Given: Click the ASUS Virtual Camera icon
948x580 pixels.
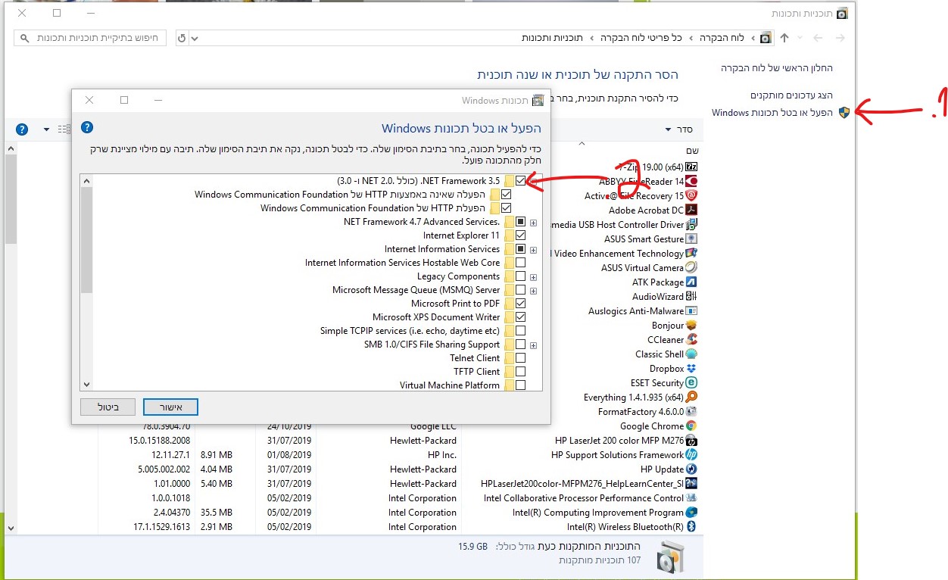Looking at the screenshot, I should 691,267.
